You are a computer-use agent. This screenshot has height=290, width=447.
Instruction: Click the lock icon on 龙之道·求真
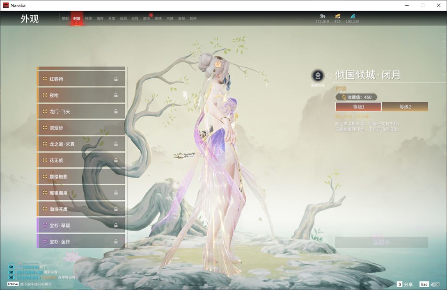click(116, 144)
